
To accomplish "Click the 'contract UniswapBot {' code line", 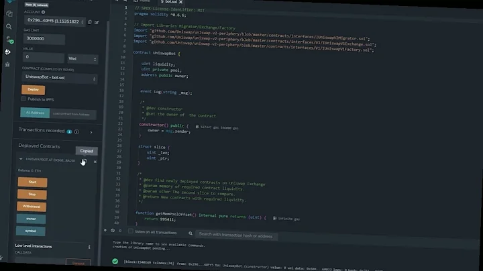I will coord(156,53).
